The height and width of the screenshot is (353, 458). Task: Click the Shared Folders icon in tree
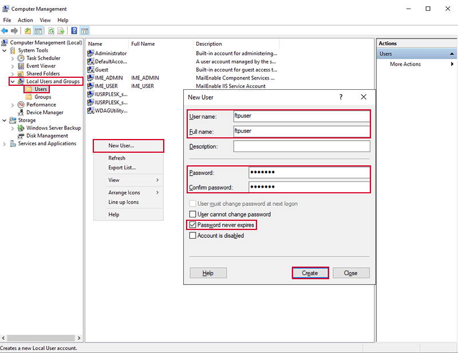click(x=21, y=74)
